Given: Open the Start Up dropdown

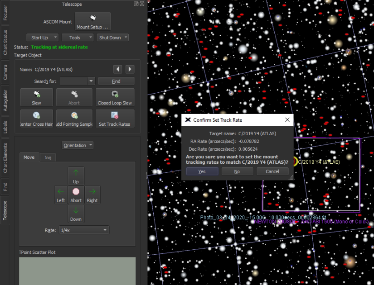Looking at the screenshot, I should 43,38.
